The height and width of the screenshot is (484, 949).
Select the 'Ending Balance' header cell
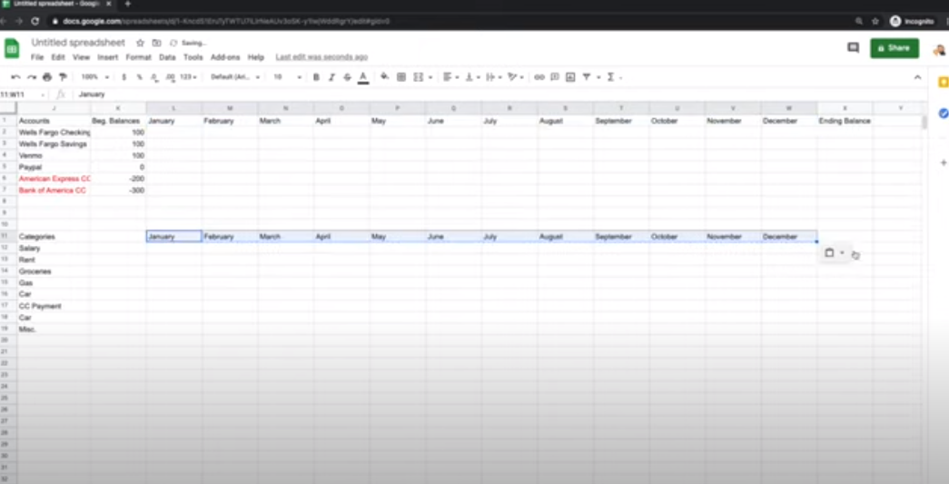coord(845,121)
